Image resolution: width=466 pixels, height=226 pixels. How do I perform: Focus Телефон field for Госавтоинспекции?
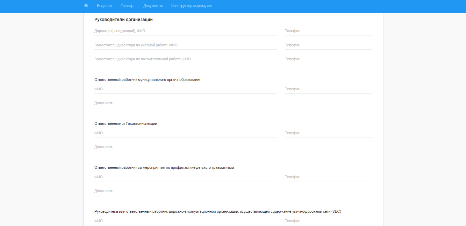tap(328, 133)
